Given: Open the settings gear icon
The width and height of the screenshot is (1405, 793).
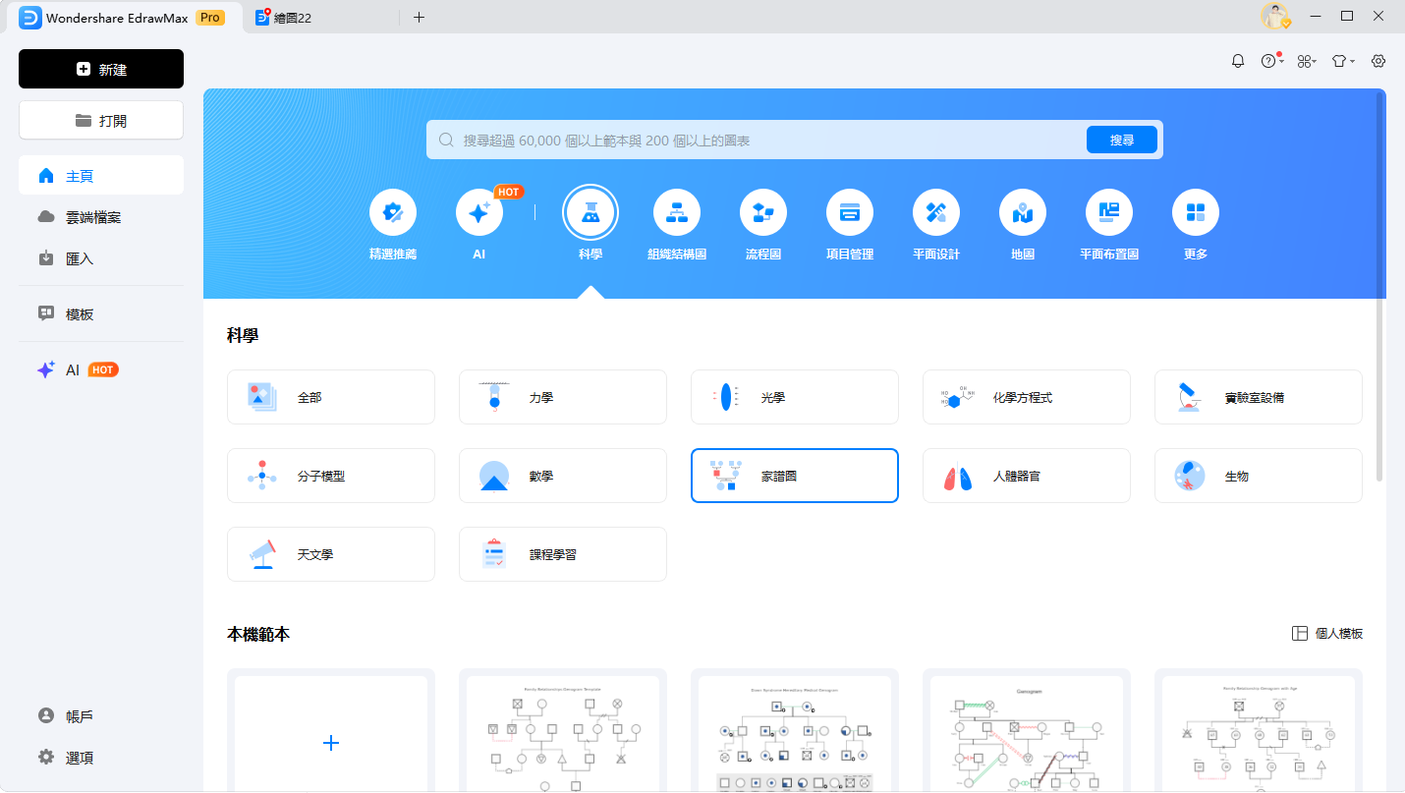Looking at the screenshot, I should click(x=1378, y=61).
